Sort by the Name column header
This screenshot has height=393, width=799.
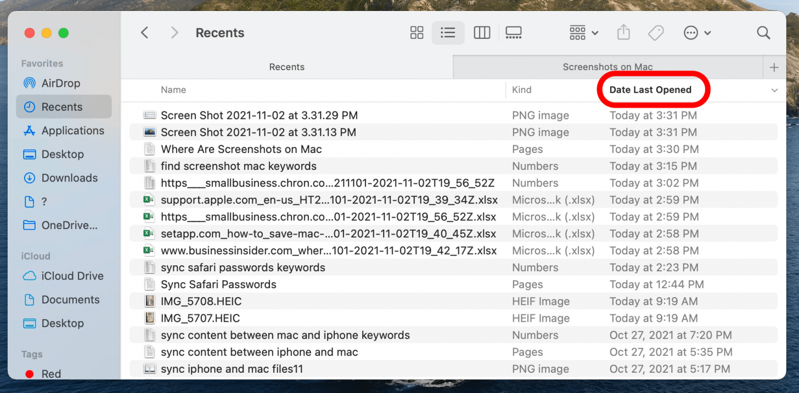pos(173,90)
